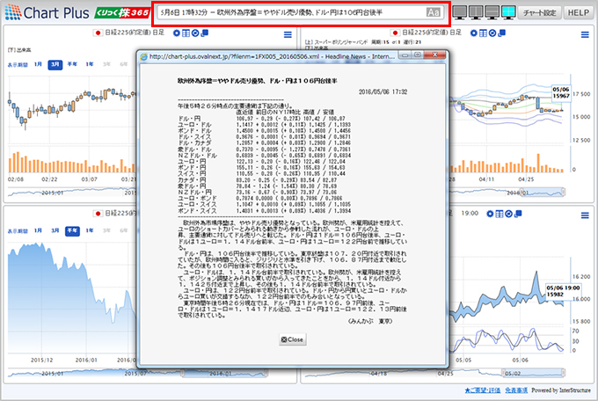Click NZドル・ドル row in news rate table
This screenshot has width=598, height=401.
pyautogui.click(x=265, y=156)
